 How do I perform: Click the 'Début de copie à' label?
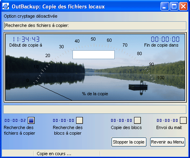pos(26,45)
